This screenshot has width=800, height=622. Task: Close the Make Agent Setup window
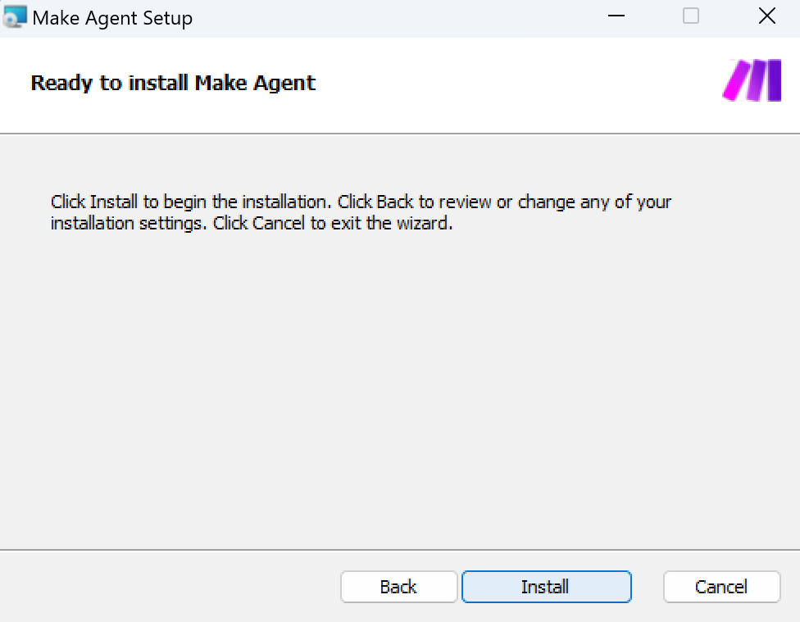(767, 16)
